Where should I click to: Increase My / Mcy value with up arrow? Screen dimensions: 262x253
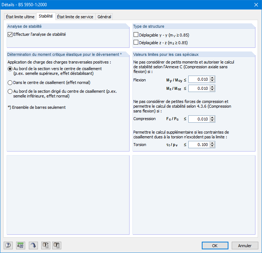pos(212,78)
